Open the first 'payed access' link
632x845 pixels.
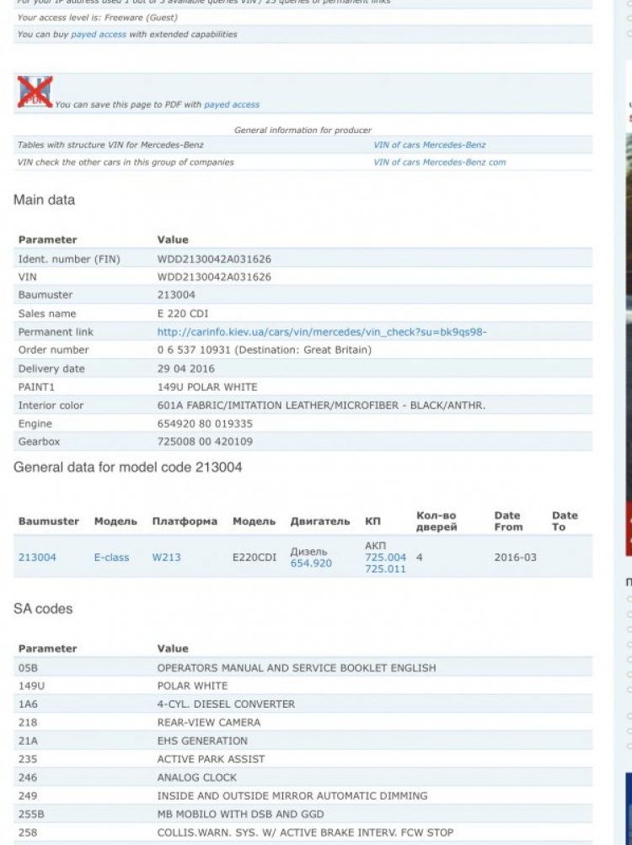pyautogui.click(x=99, y=35)
